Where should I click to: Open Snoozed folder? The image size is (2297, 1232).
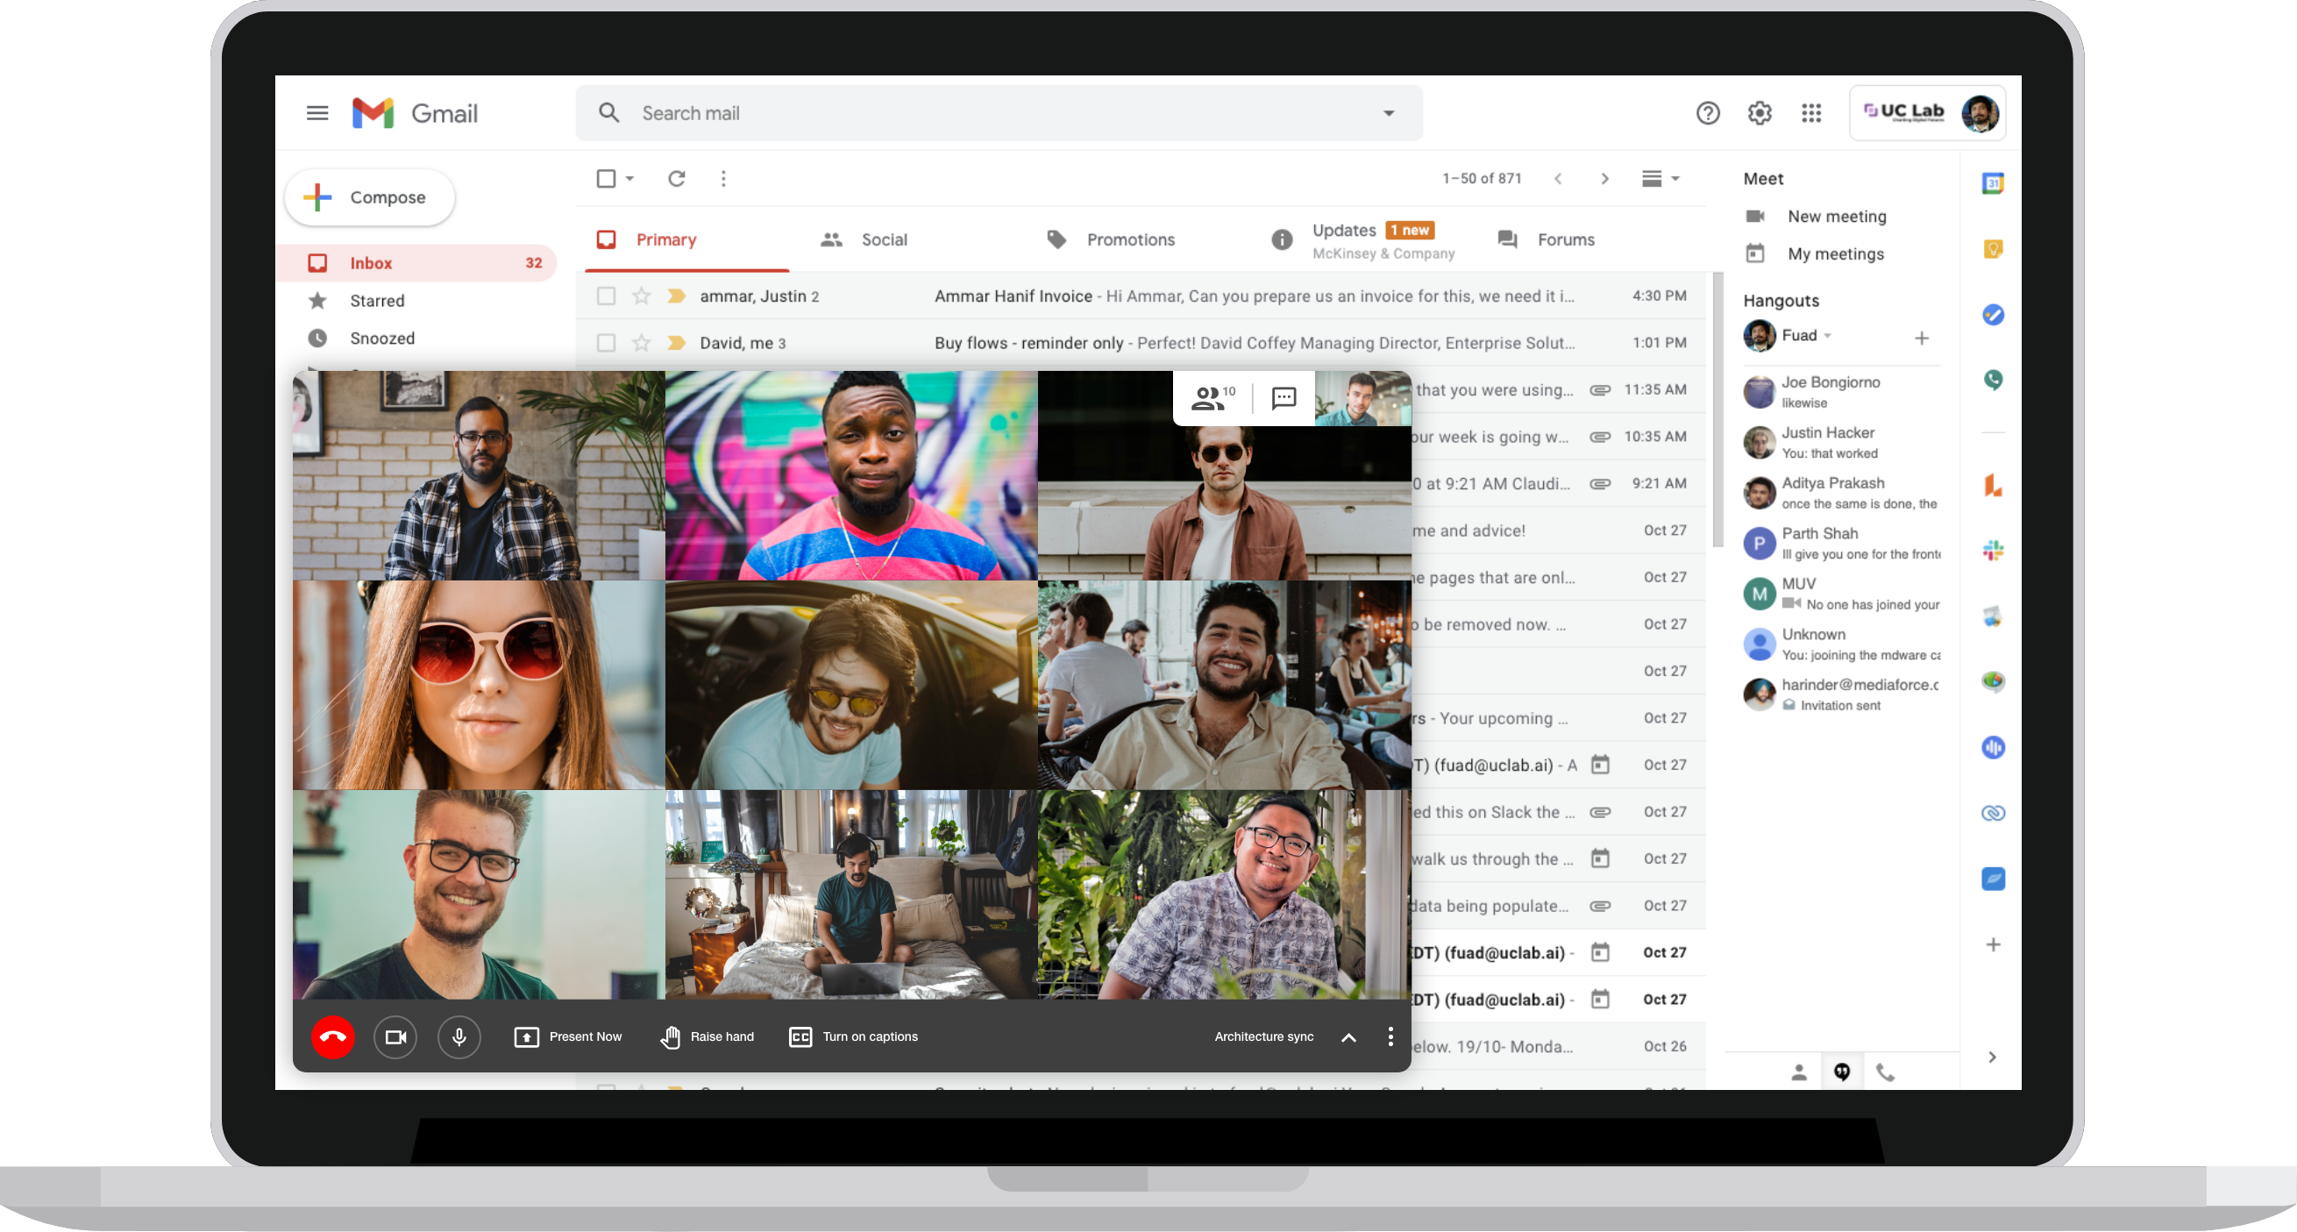[416, 338]
